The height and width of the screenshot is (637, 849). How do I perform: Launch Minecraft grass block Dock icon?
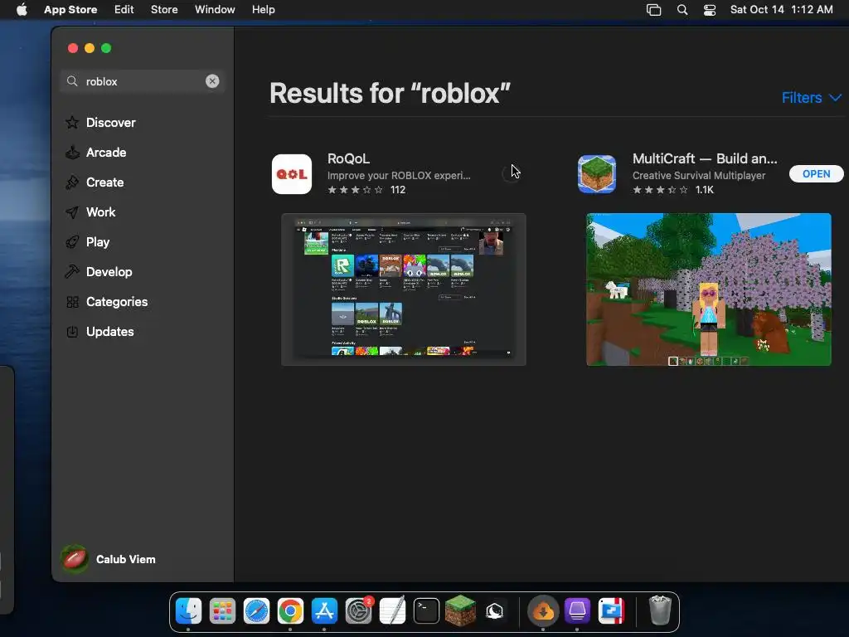click(460, 611)
